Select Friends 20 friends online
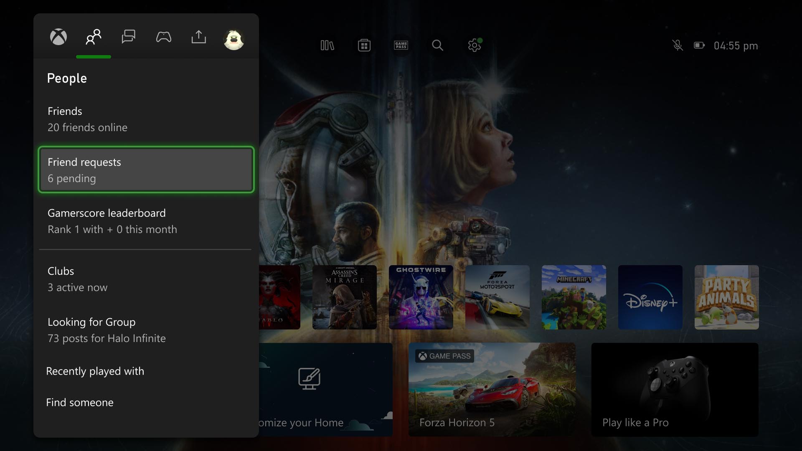 pyautogui.click(x=145, y=119)
